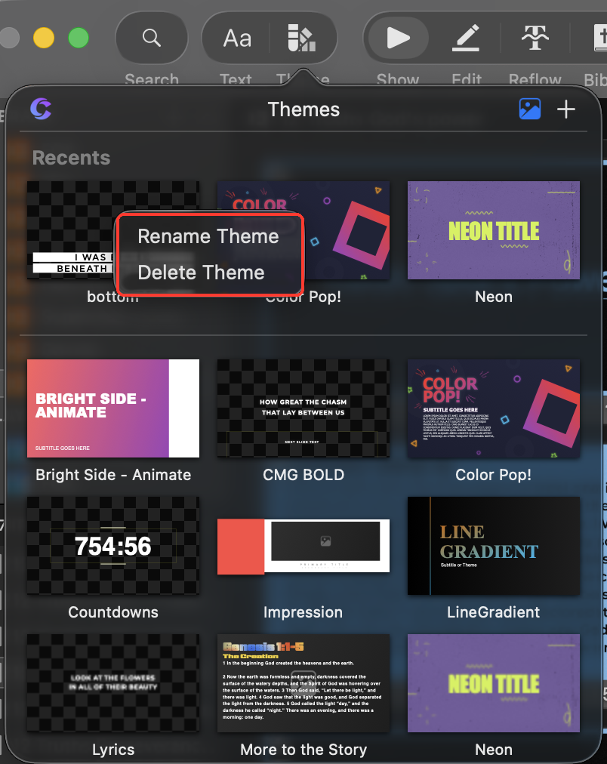Click the purple logo icon in Themes

[x=41, y=109]
